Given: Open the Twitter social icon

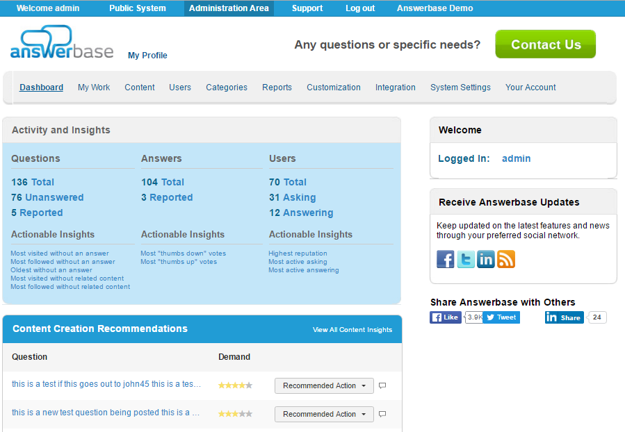Looking at the screenshot, I should pos(466,259).
